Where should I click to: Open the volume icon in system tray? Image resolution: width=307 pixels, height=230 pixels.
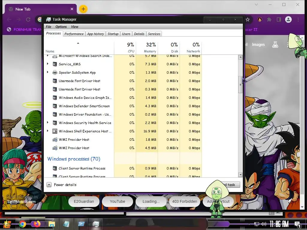[x=264, y=224]
